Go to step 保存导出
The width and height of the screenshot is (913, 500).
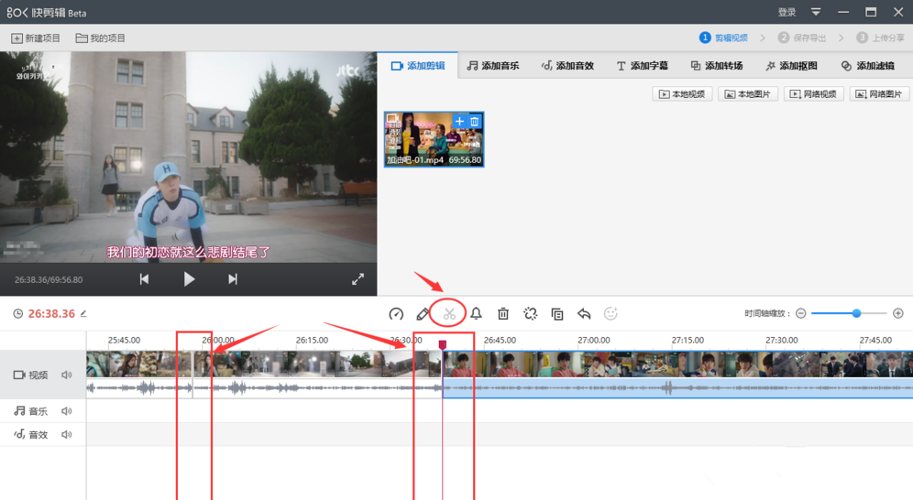(802, 38)
